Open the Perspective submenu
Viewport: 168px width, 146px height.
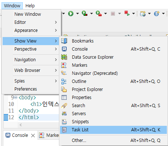coord(31,49)
